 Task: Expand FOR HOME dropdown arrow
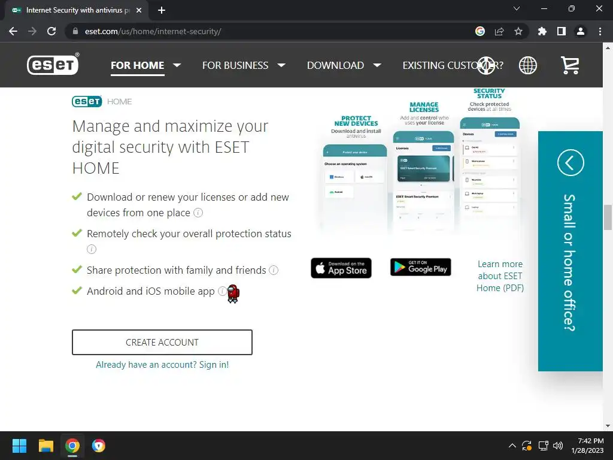(177, 65)
